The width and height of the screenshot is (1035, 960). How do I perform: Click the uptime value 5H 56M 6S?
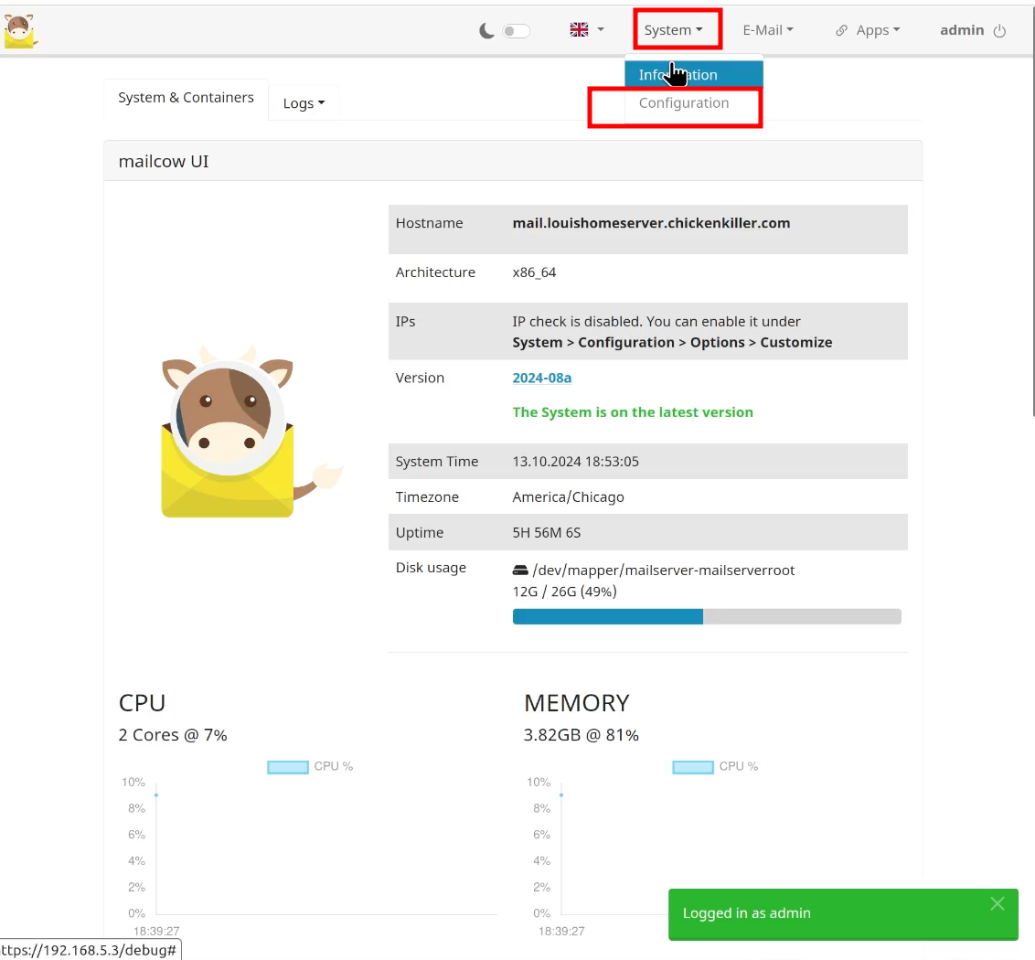(x=547, y=533)
